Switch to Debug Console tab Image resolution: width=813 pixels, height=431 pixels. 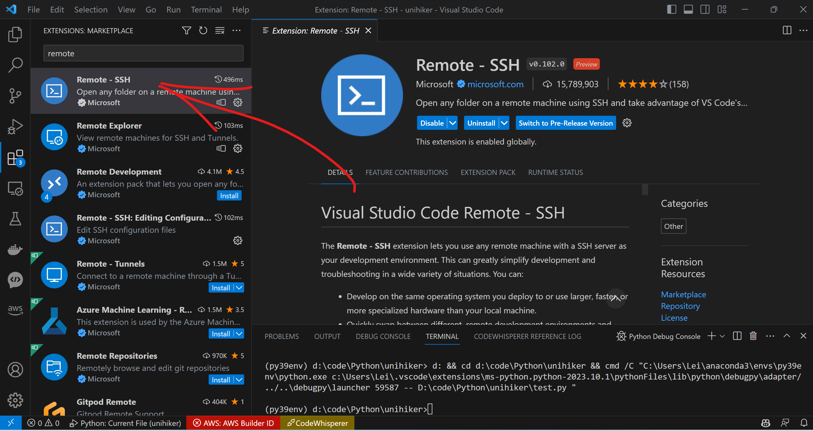click(x=383, y=336)
